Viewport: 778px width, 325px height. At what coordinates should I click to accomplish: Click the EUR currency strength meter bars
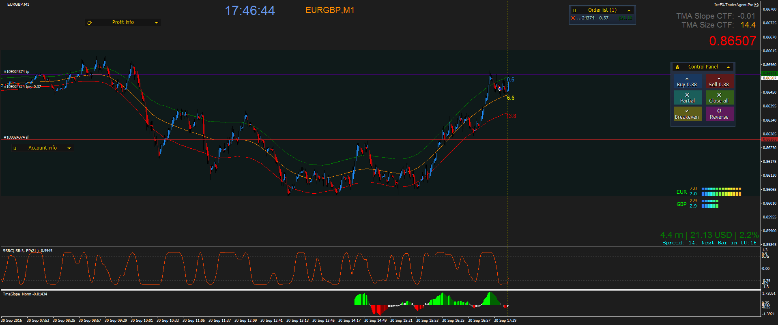click(x=721, y=191)
